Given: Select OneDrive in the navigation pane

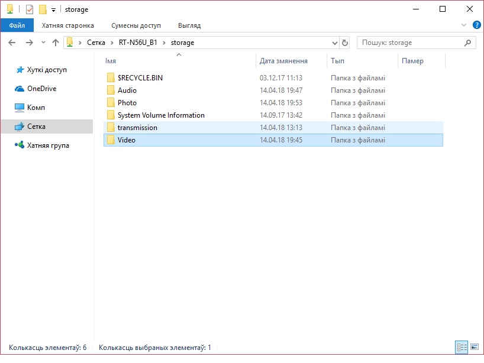Looking at the screenshot, I should pyautogui.click(x=41, y=89).
